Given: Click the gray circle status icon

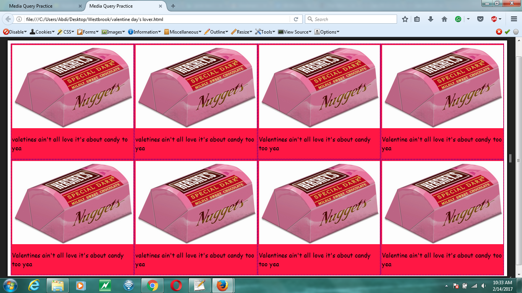Looking at the screenshot, I should [516, 32].
